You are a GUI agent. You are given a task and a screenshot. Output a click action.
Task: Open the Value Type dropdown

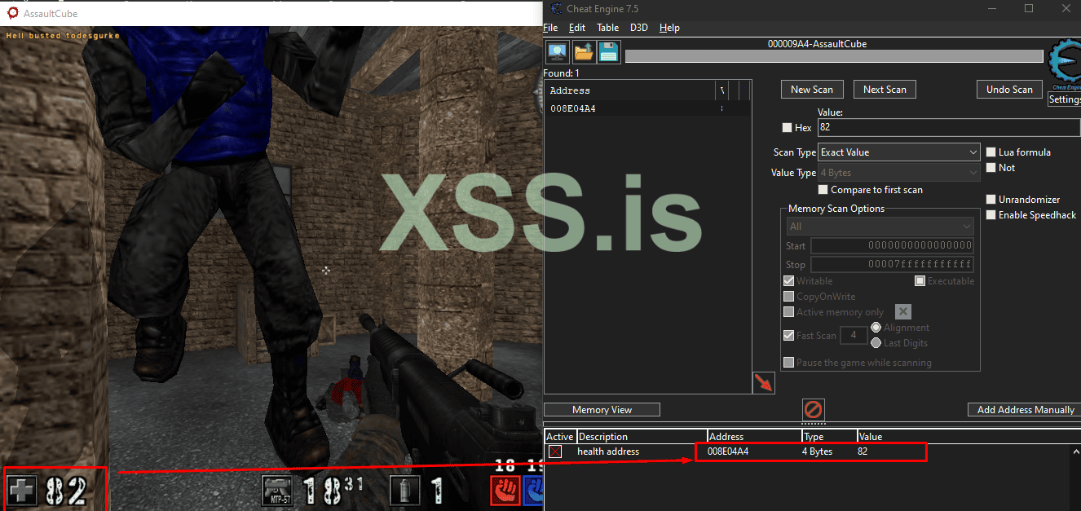click(x=898, y=173)
